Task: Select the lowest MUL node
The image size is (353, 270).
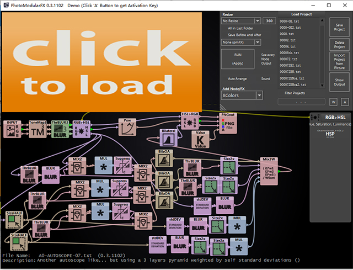Action: pyautogui.click(x=239, y=247)
